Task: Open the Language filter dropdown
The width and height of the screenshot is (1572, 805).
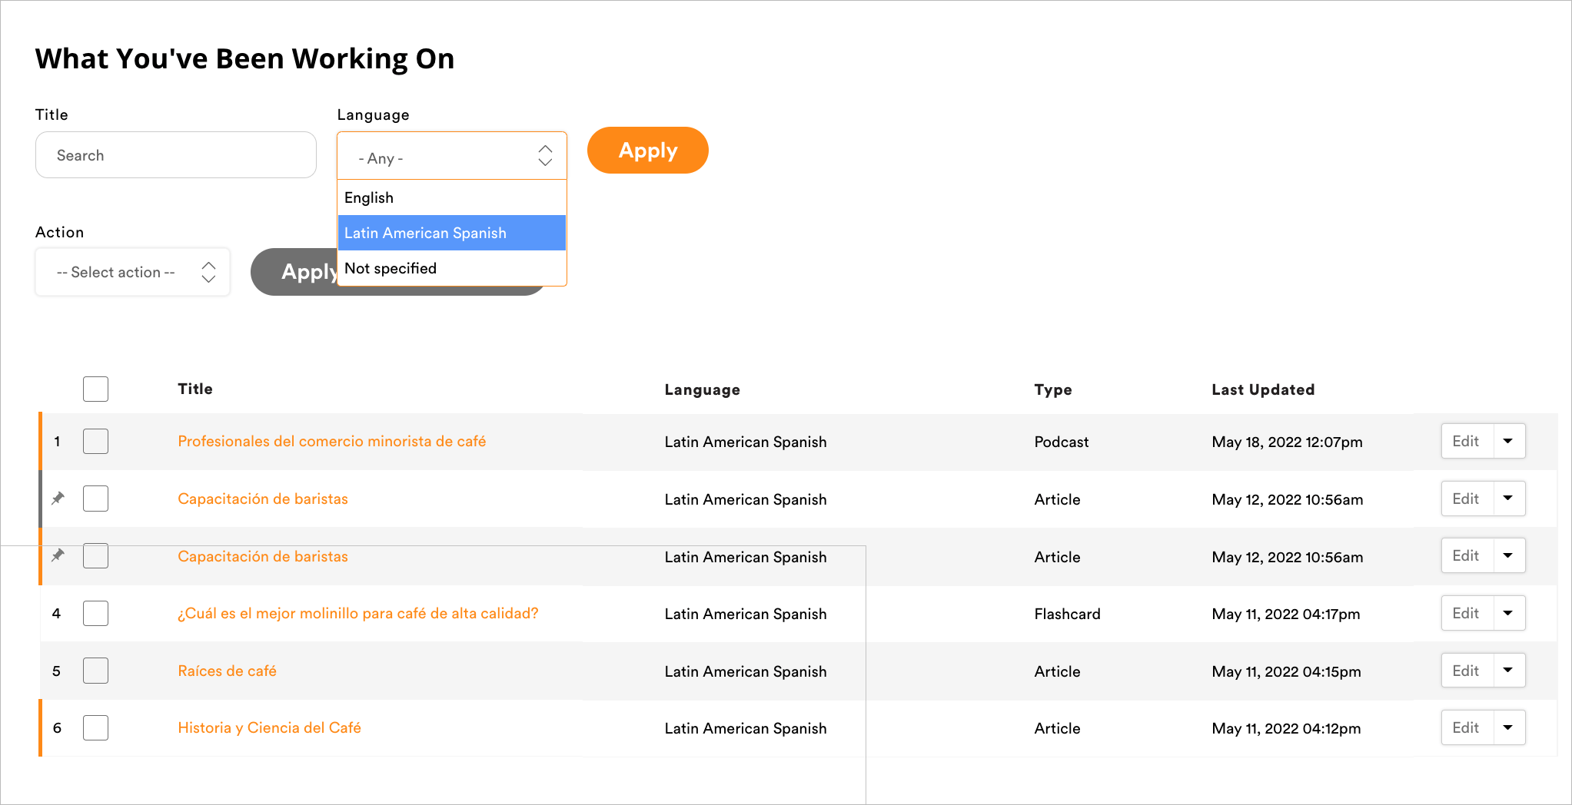Action: pos(452,157)
